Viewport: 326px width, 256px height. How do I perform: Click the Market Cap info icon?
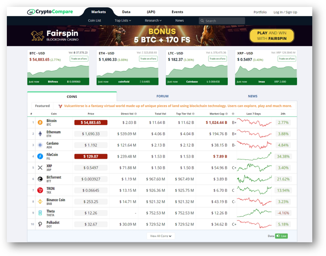tap(226, 114)
